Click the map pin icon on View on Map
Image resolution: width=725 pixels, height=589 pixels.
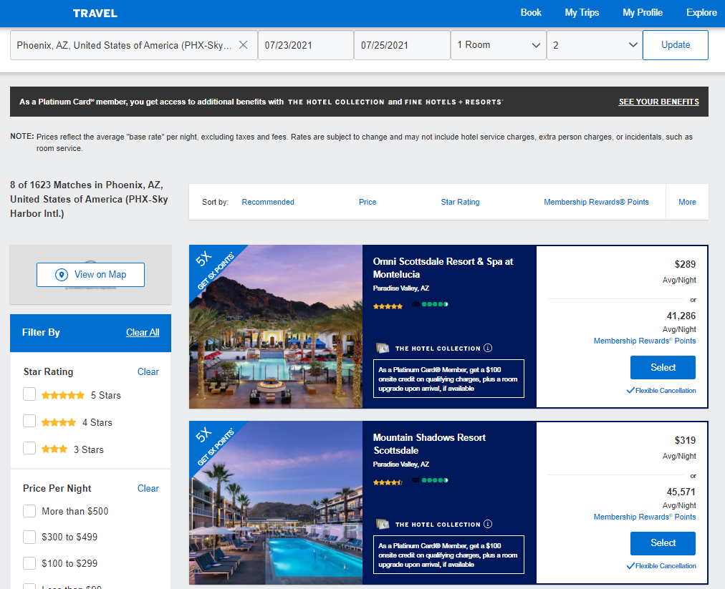[x=62, y=275]
